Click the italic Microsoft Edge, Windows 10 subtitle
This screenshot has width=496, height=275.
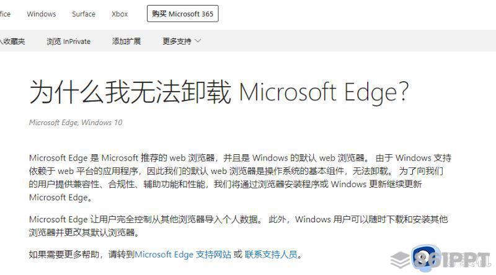pyautogui.click(x=76, y=123)
